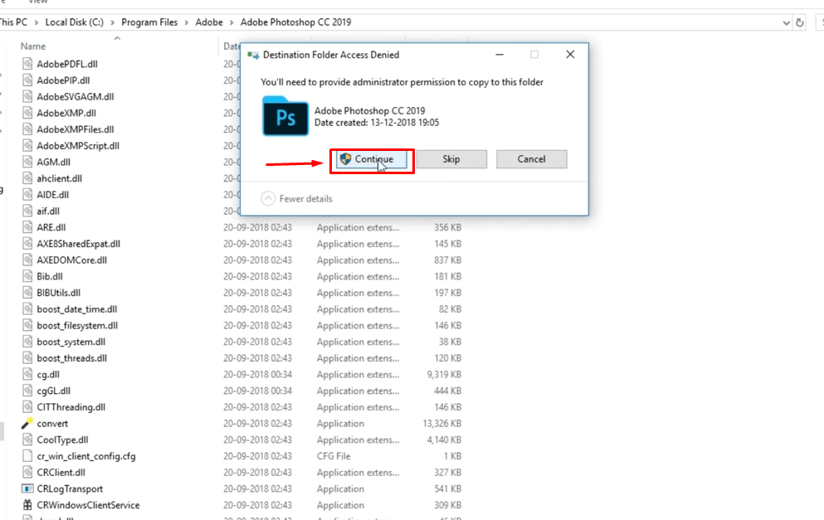Select boost_threads.dll file name
The height and width of the screenshot is (520, 824).
coord(72,357)
